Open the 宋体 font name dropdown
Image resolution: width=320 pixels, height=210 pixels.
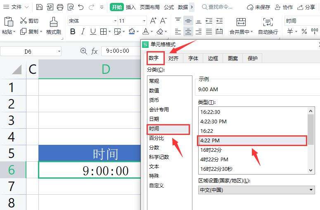[115, 21]
